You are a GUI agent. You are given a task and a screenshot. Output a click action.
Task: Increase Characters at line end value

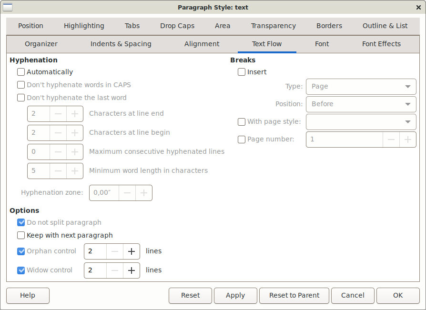point(75,114)
